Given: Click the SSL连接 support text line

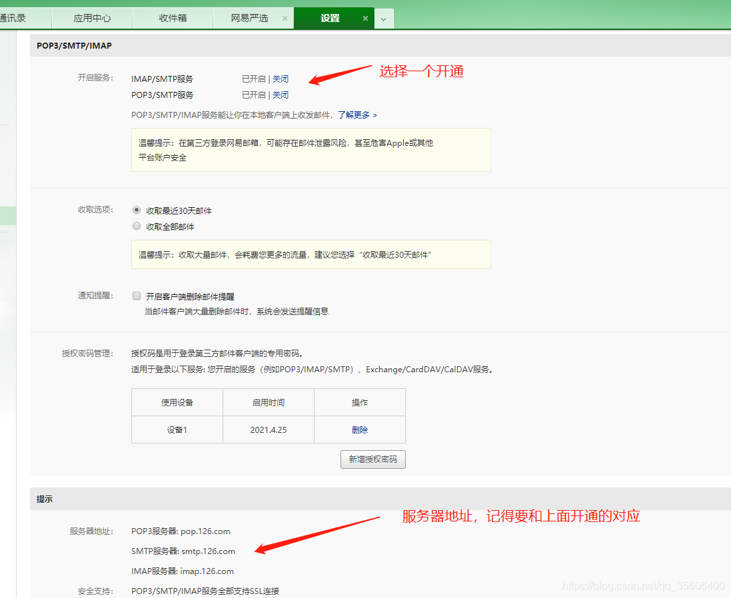Looking at the screenshot, I should pos(205,591).
